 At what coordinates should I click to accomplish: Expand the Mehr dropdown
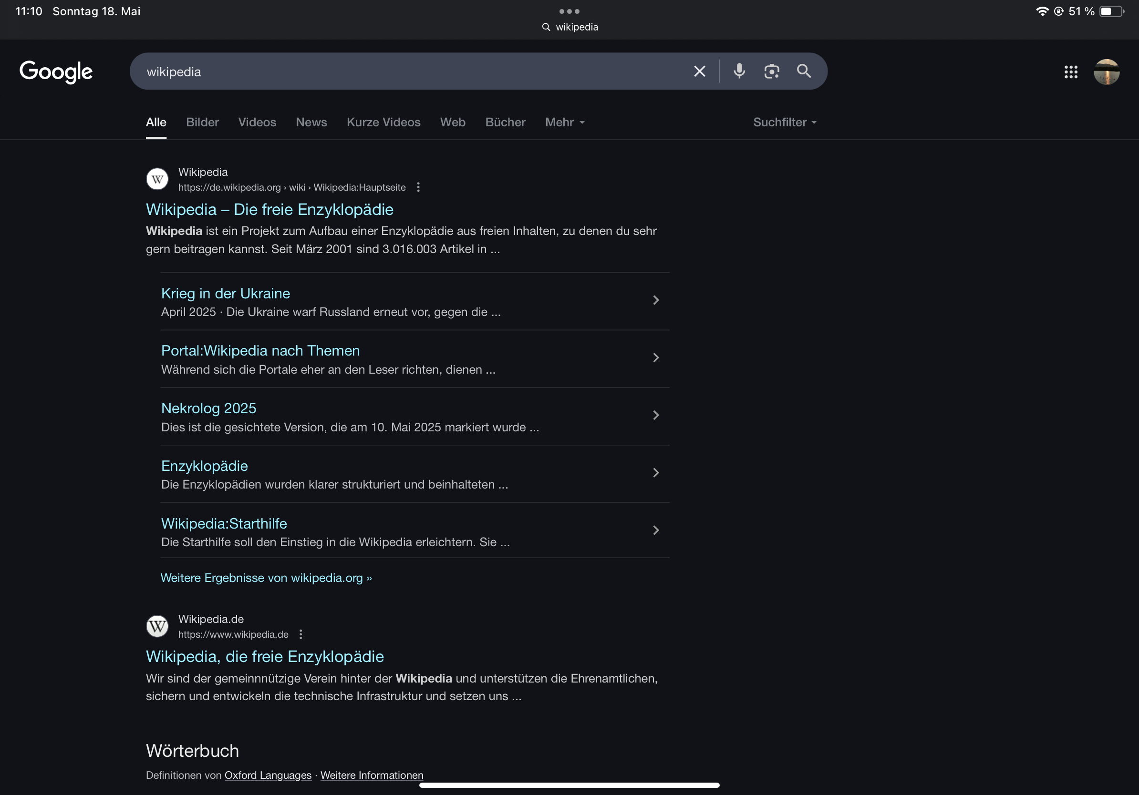pos(565,122)
